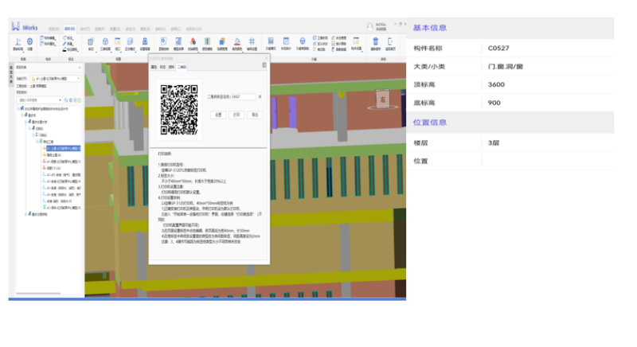Open the 质量(Q) ribbon tab

(115, 29)
